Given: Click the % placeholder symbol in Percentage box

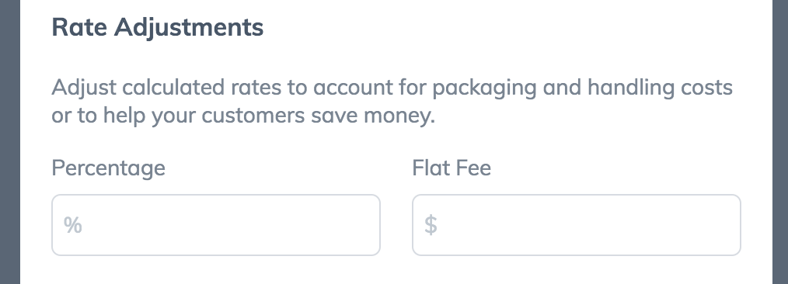Looking at the screenshot, I should tap(72, 225).
